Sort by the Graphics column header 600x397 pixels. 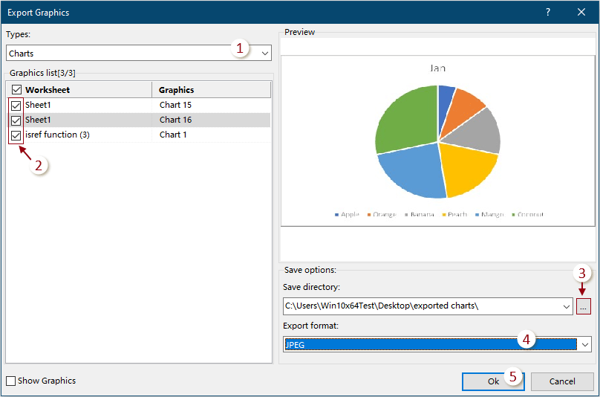tap(211, 90)
